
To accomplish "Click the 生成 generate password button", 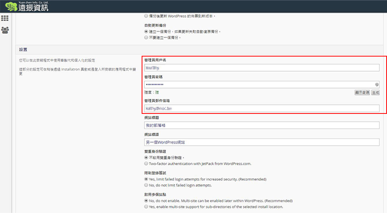I will click(375, 93).
